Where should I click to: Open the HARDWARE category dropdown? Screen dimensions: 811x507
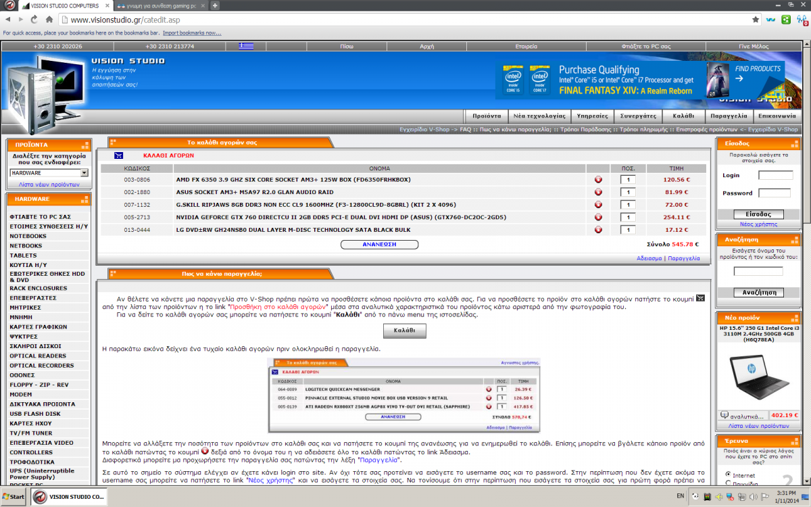pos(49,173)
